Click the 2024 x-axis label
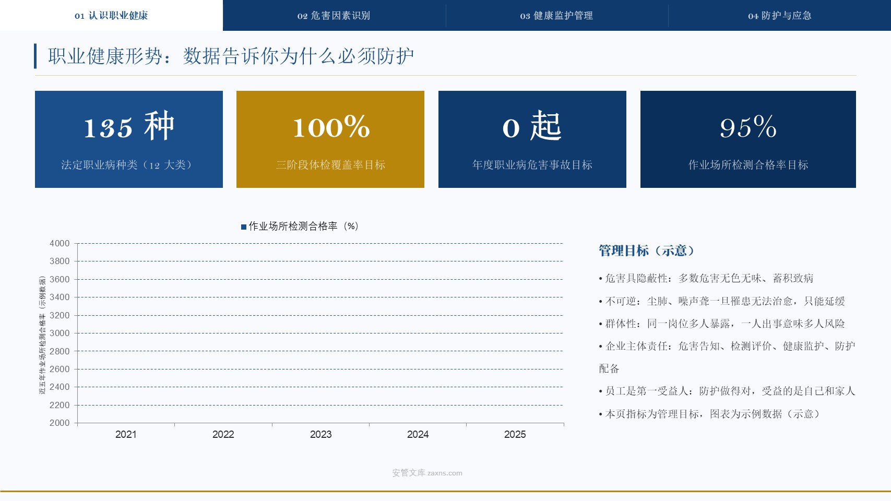Image resolution: width=891 pixels, height=501 pixels. tap(418, 434)
